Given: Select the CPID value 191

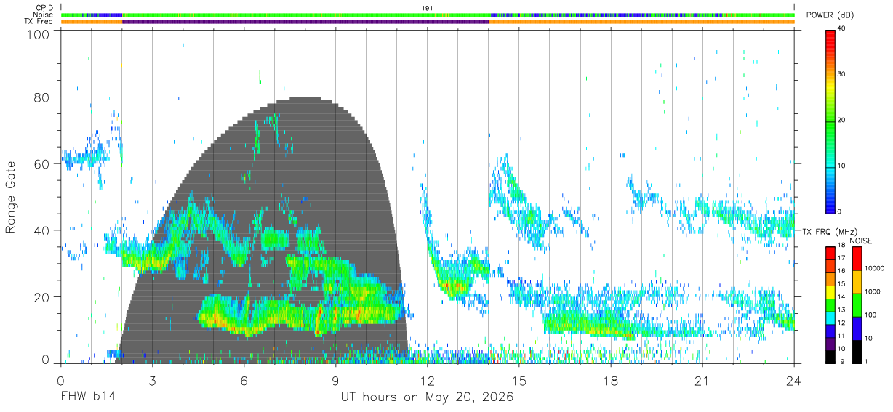Looking at the screenshot, I should coord(428,8).
